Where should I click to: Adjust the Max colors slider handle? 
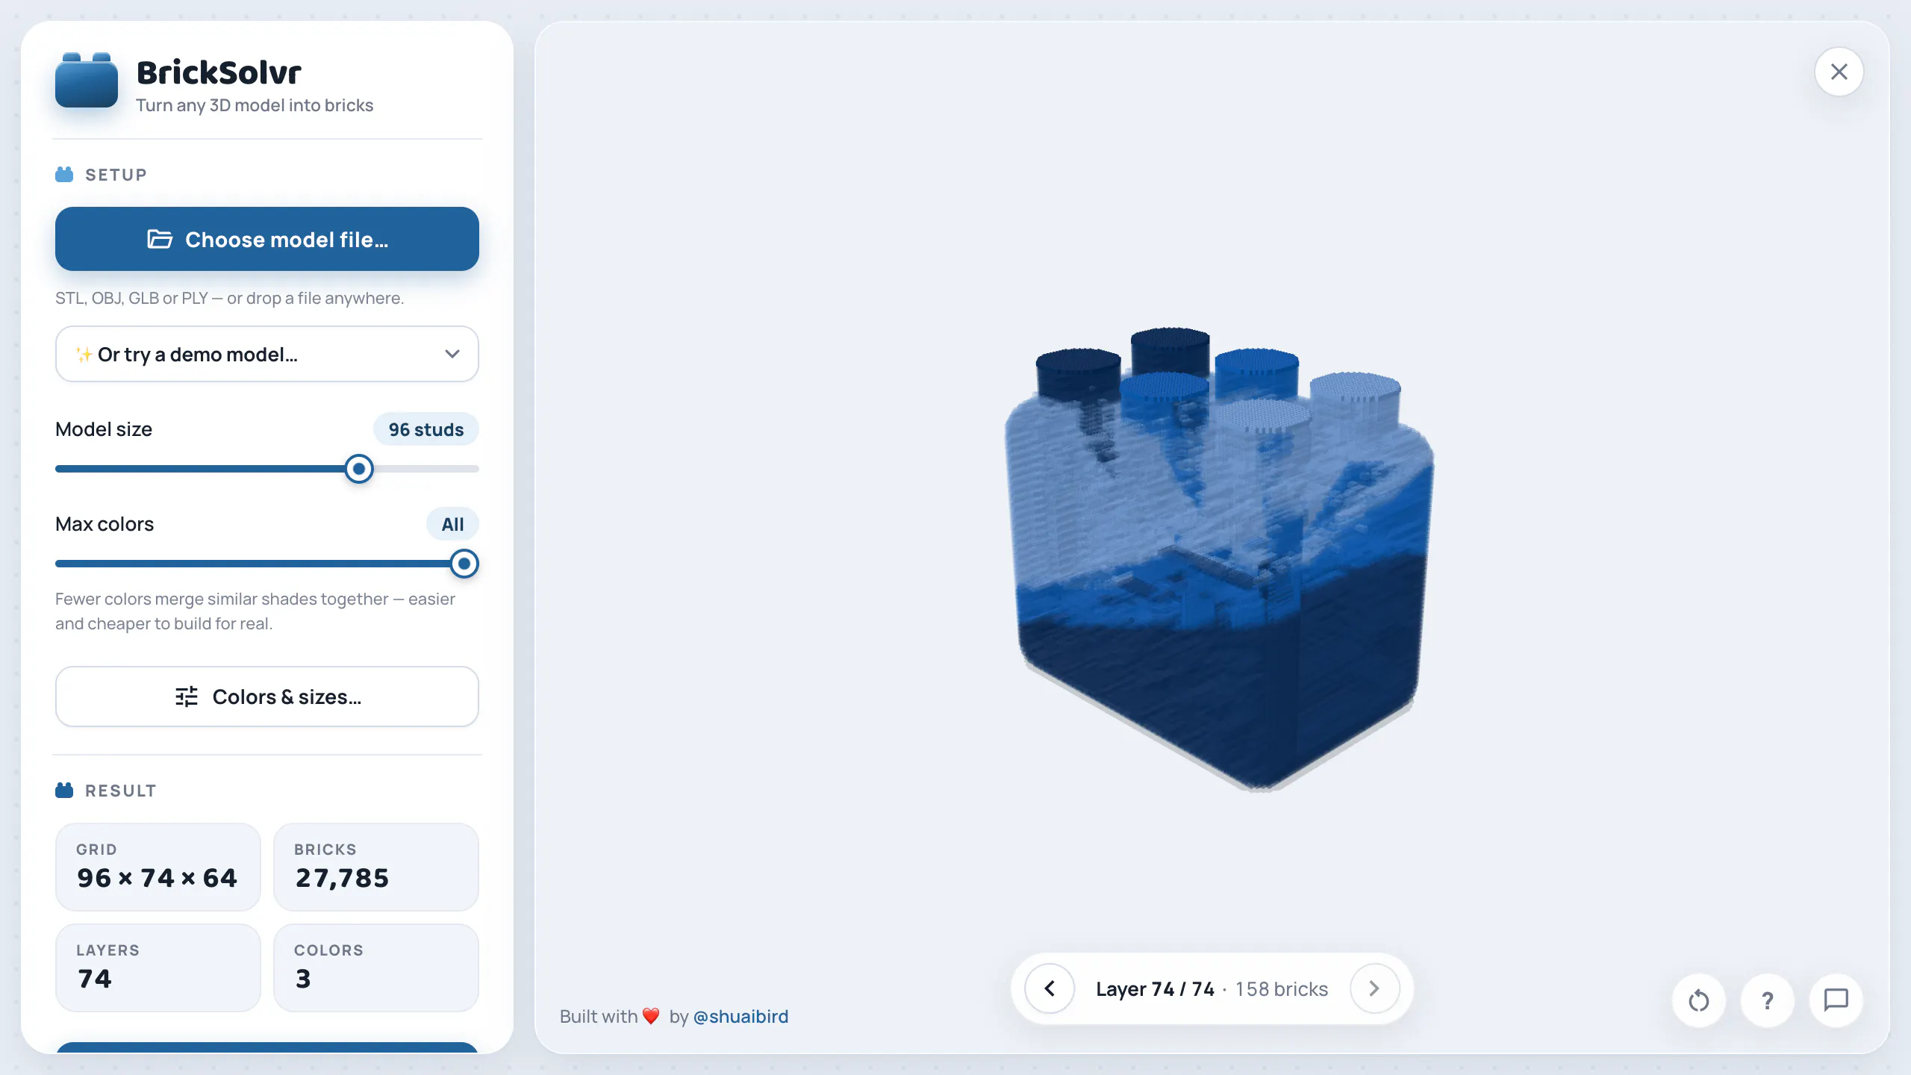click(x=464, y=564)
